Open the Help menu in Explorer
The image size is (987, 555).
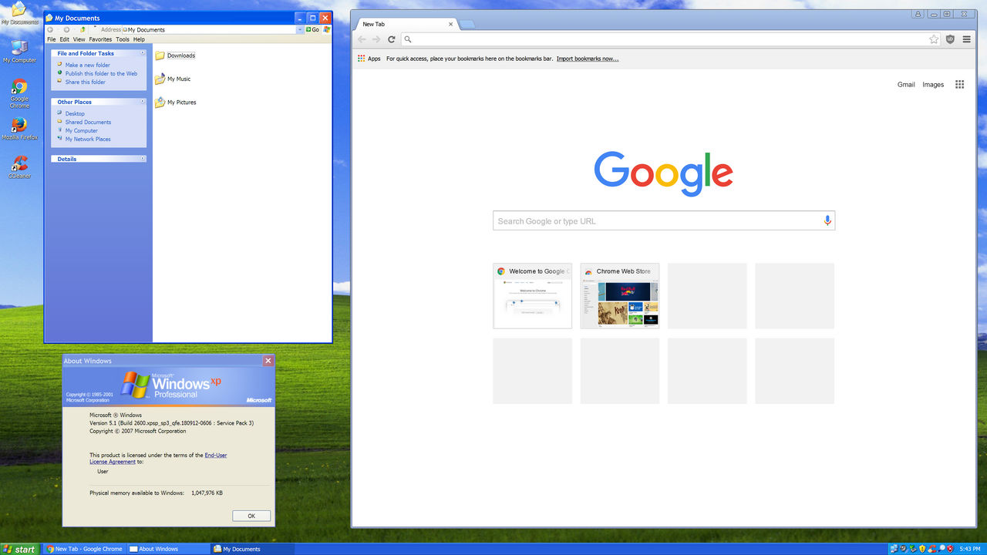pos(139,39)
